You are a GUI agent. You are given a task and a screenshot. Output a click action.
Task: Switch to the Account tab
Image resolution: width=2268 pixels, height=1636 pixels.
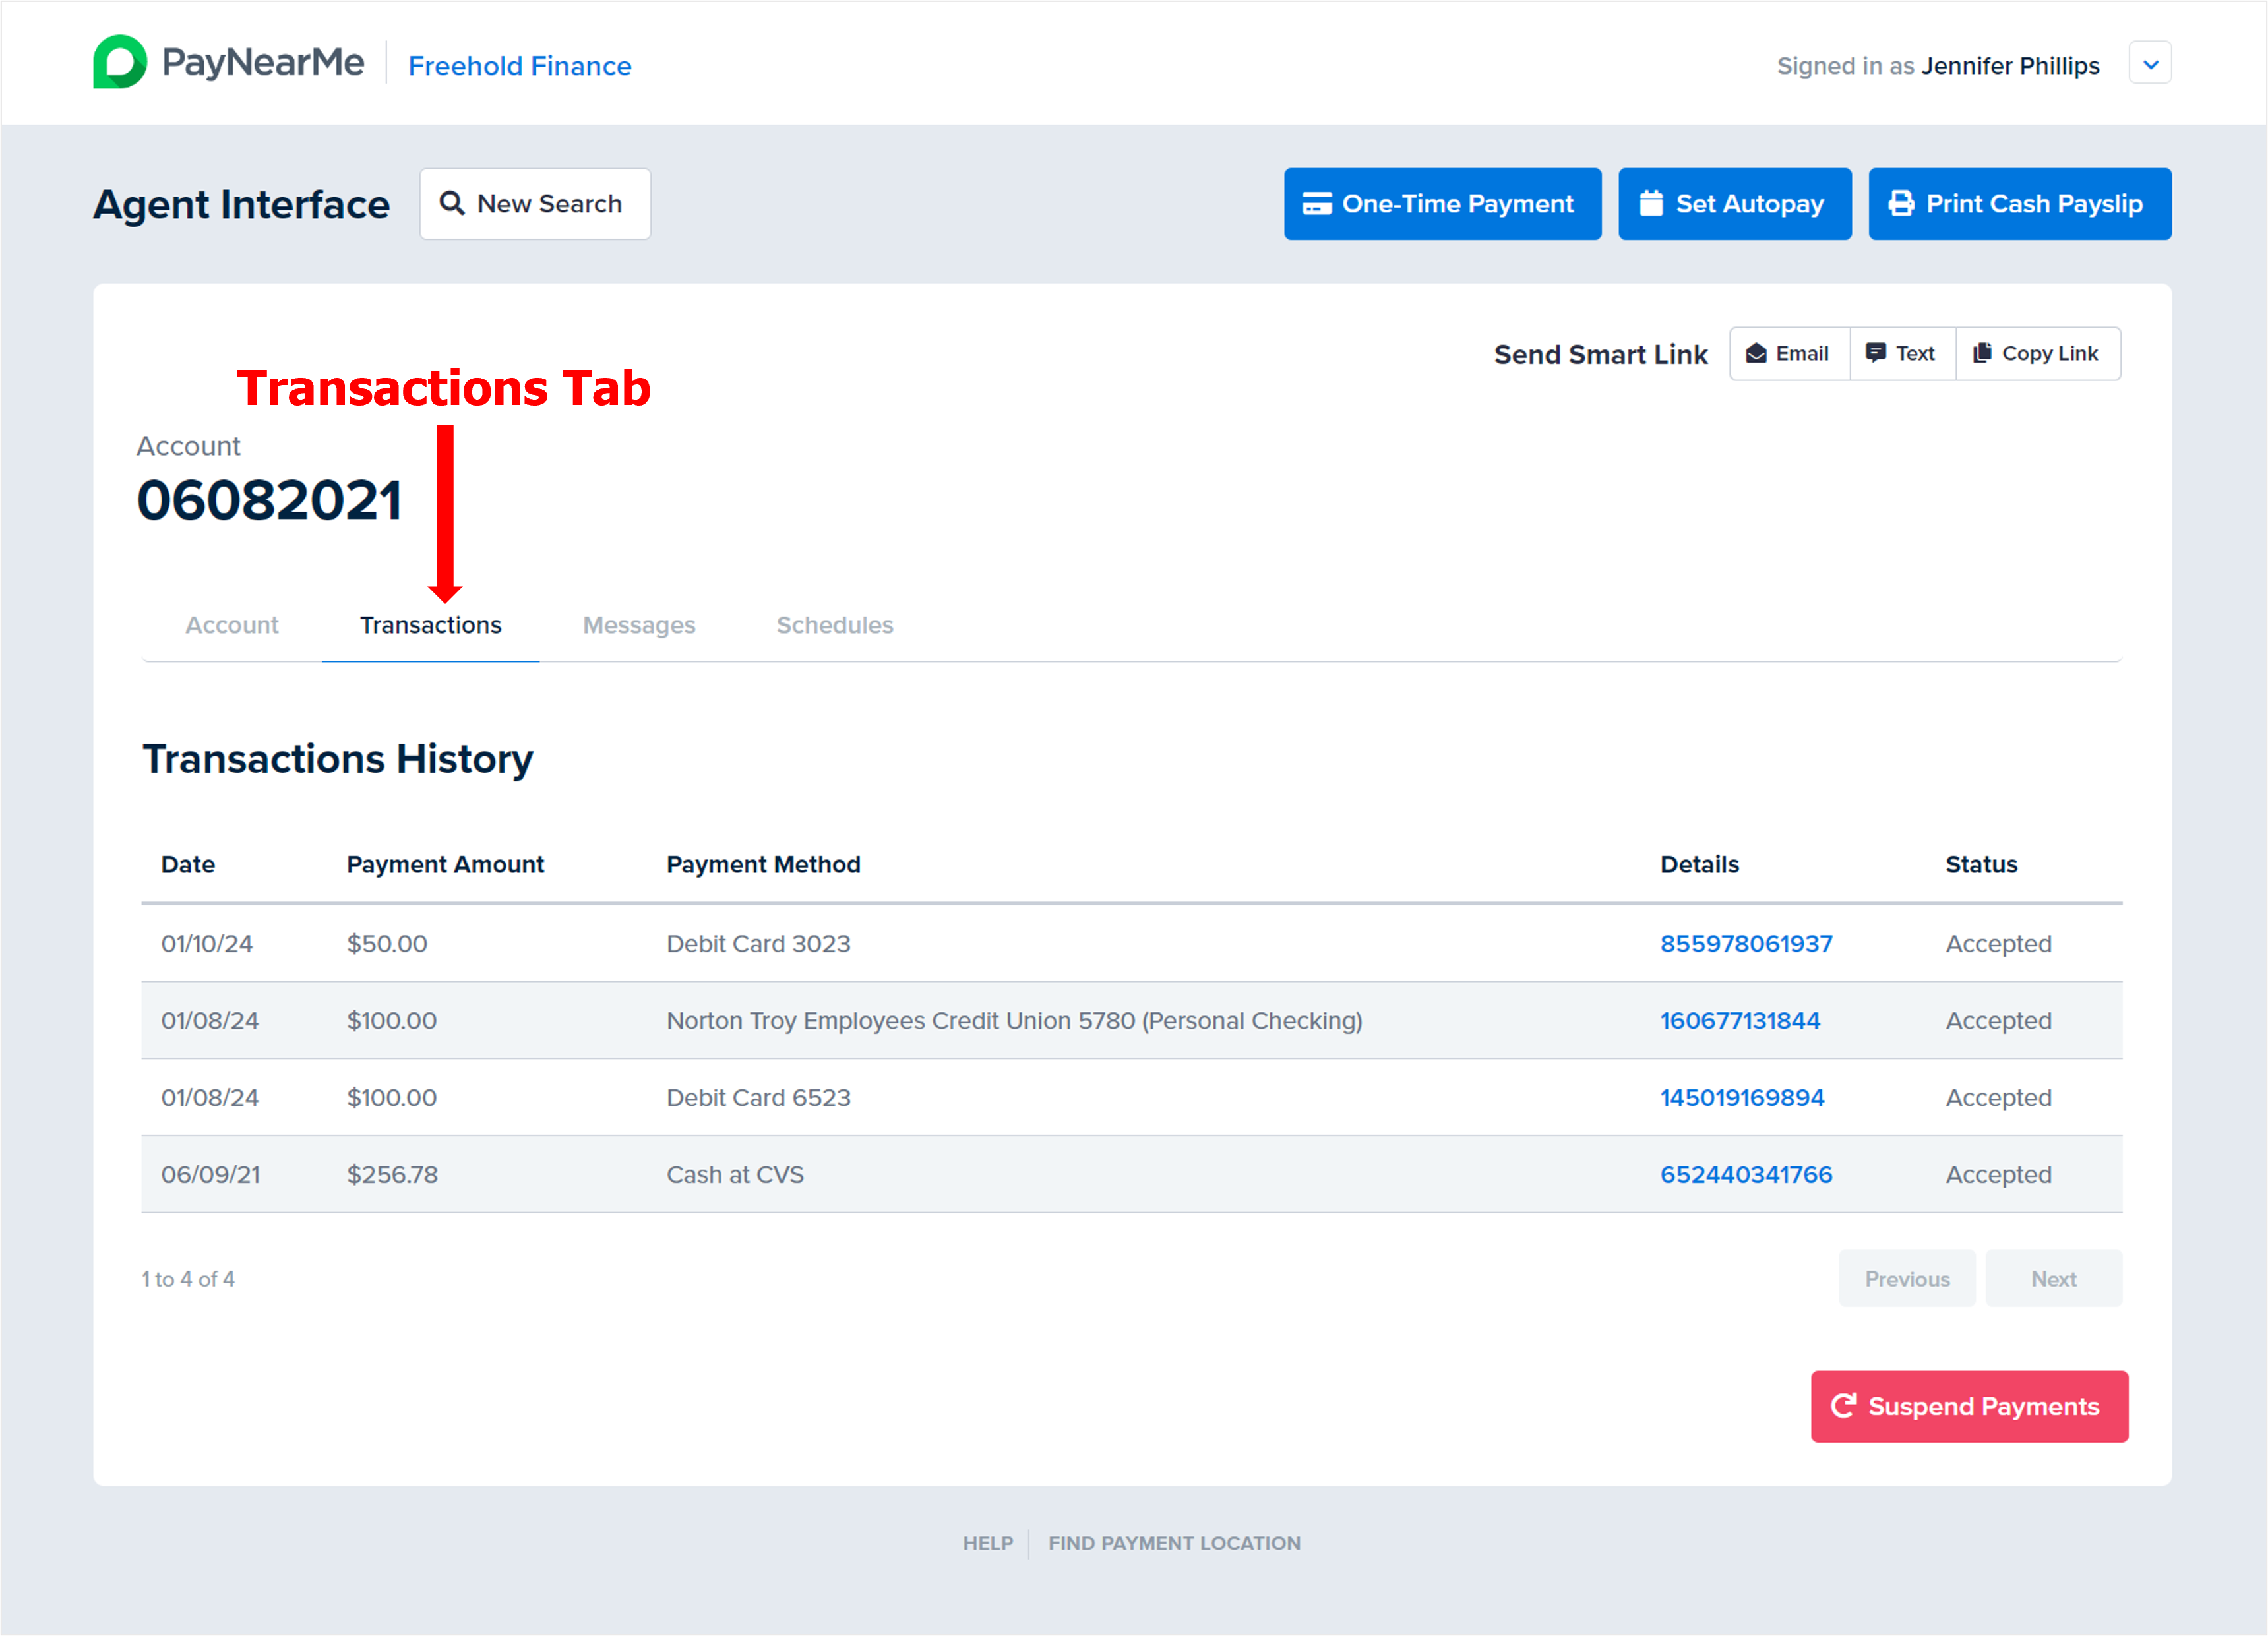(232, 625)
